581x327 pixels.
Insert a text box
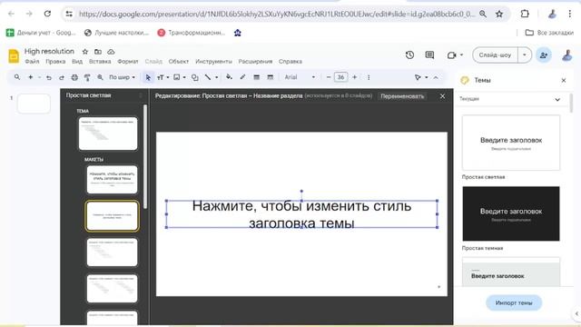[x=160, y=77]
